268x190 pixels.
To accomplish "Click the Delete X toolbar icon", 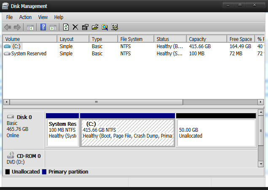I will point(75,27).
